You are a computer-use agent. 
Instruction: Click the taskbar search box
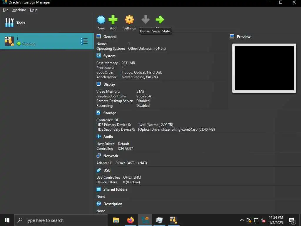(x=61, y=220)
